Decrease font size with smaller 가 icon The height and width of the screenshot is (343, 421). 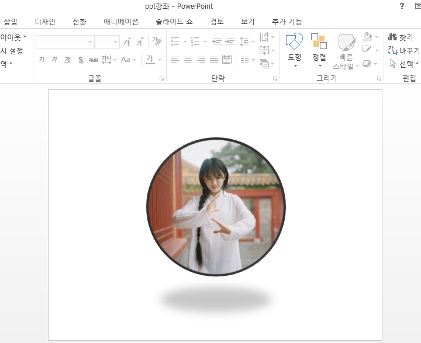pos(140,42)
